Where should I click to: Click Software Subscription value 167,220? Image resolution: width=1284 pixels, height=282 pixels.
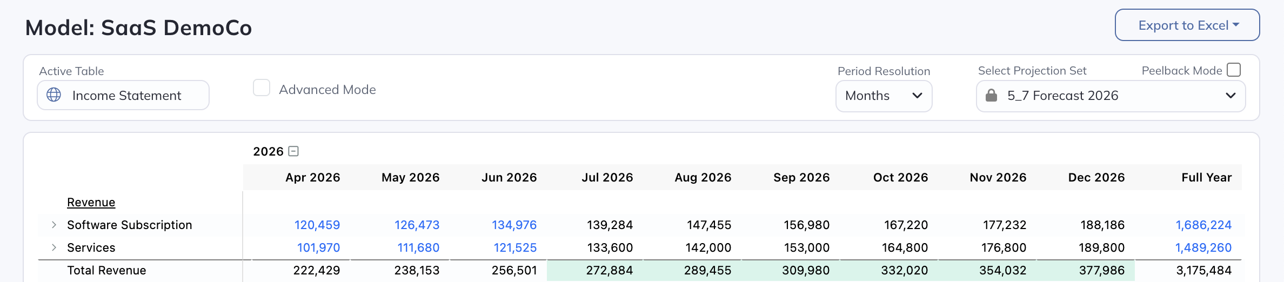coord(906,225)
